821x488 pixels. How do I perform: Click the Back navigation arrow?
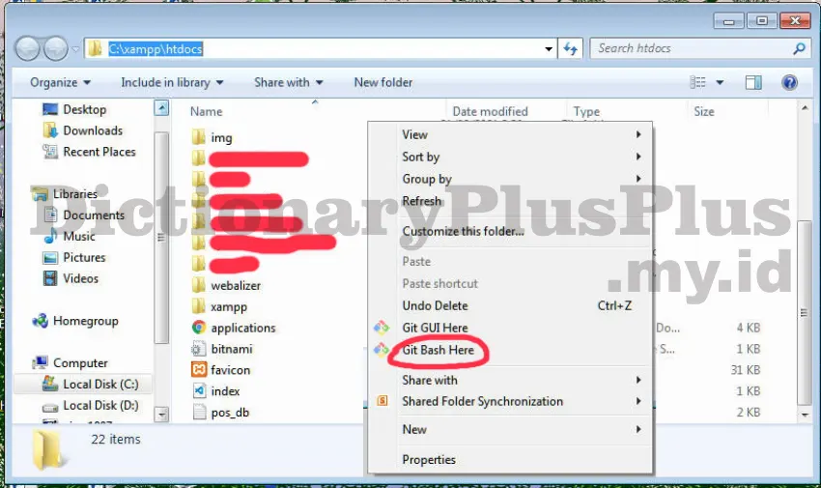27,48
